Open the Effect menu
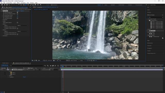165x93 pixels. tap(18, 3)
